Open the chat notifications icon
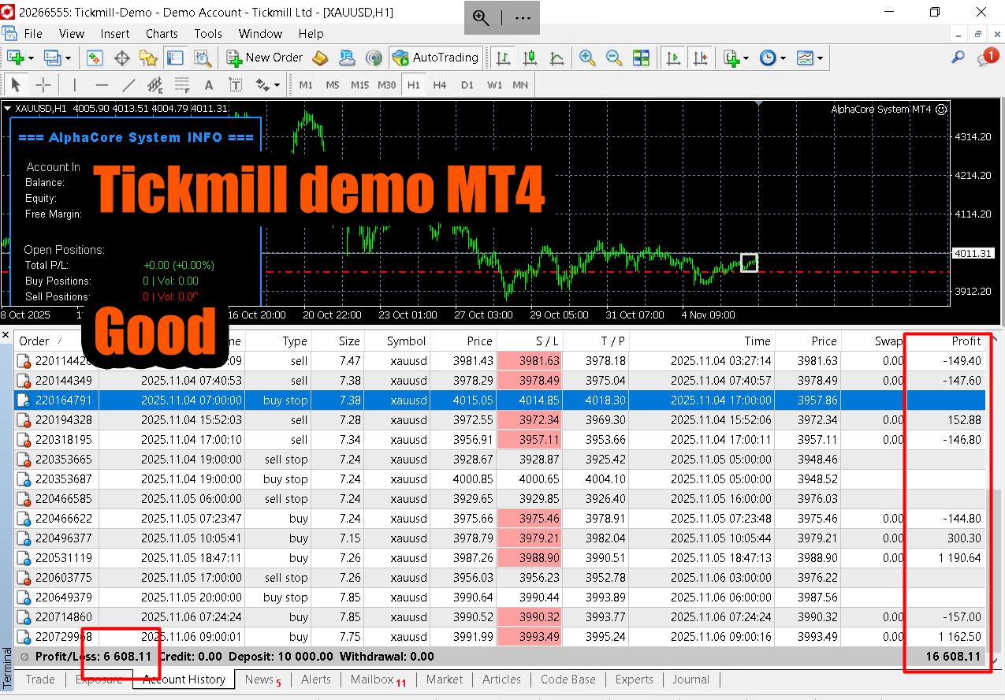Screen dimensions: 1005x700 click(x=988, y=57)
